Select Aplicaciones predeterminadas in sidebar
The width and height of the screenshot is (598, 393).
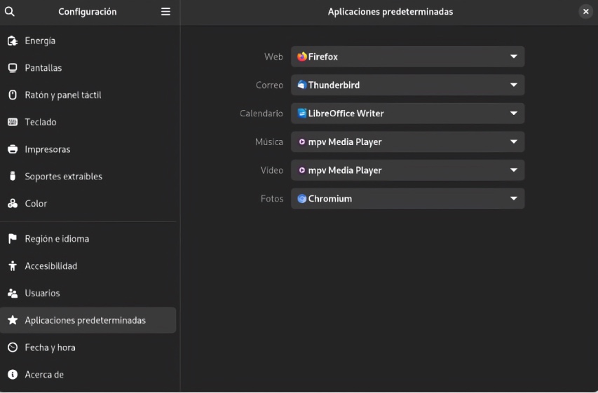88,320
